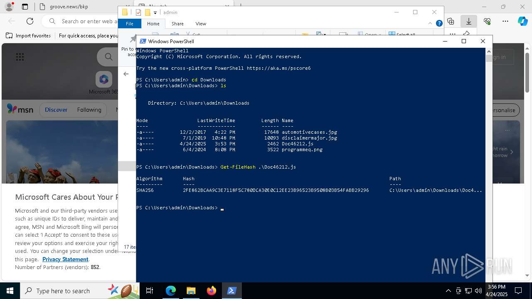
Task: Open Share ribbon tab in File Explorer
Action: (177, 24)
